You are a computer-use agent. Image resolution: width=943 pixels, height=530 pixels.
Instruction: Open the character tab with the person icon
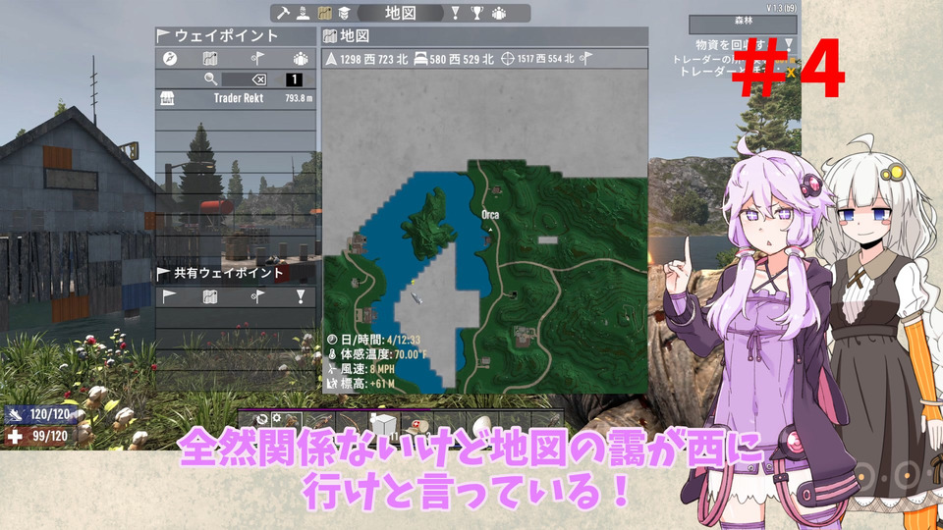[x=304, y=13]
